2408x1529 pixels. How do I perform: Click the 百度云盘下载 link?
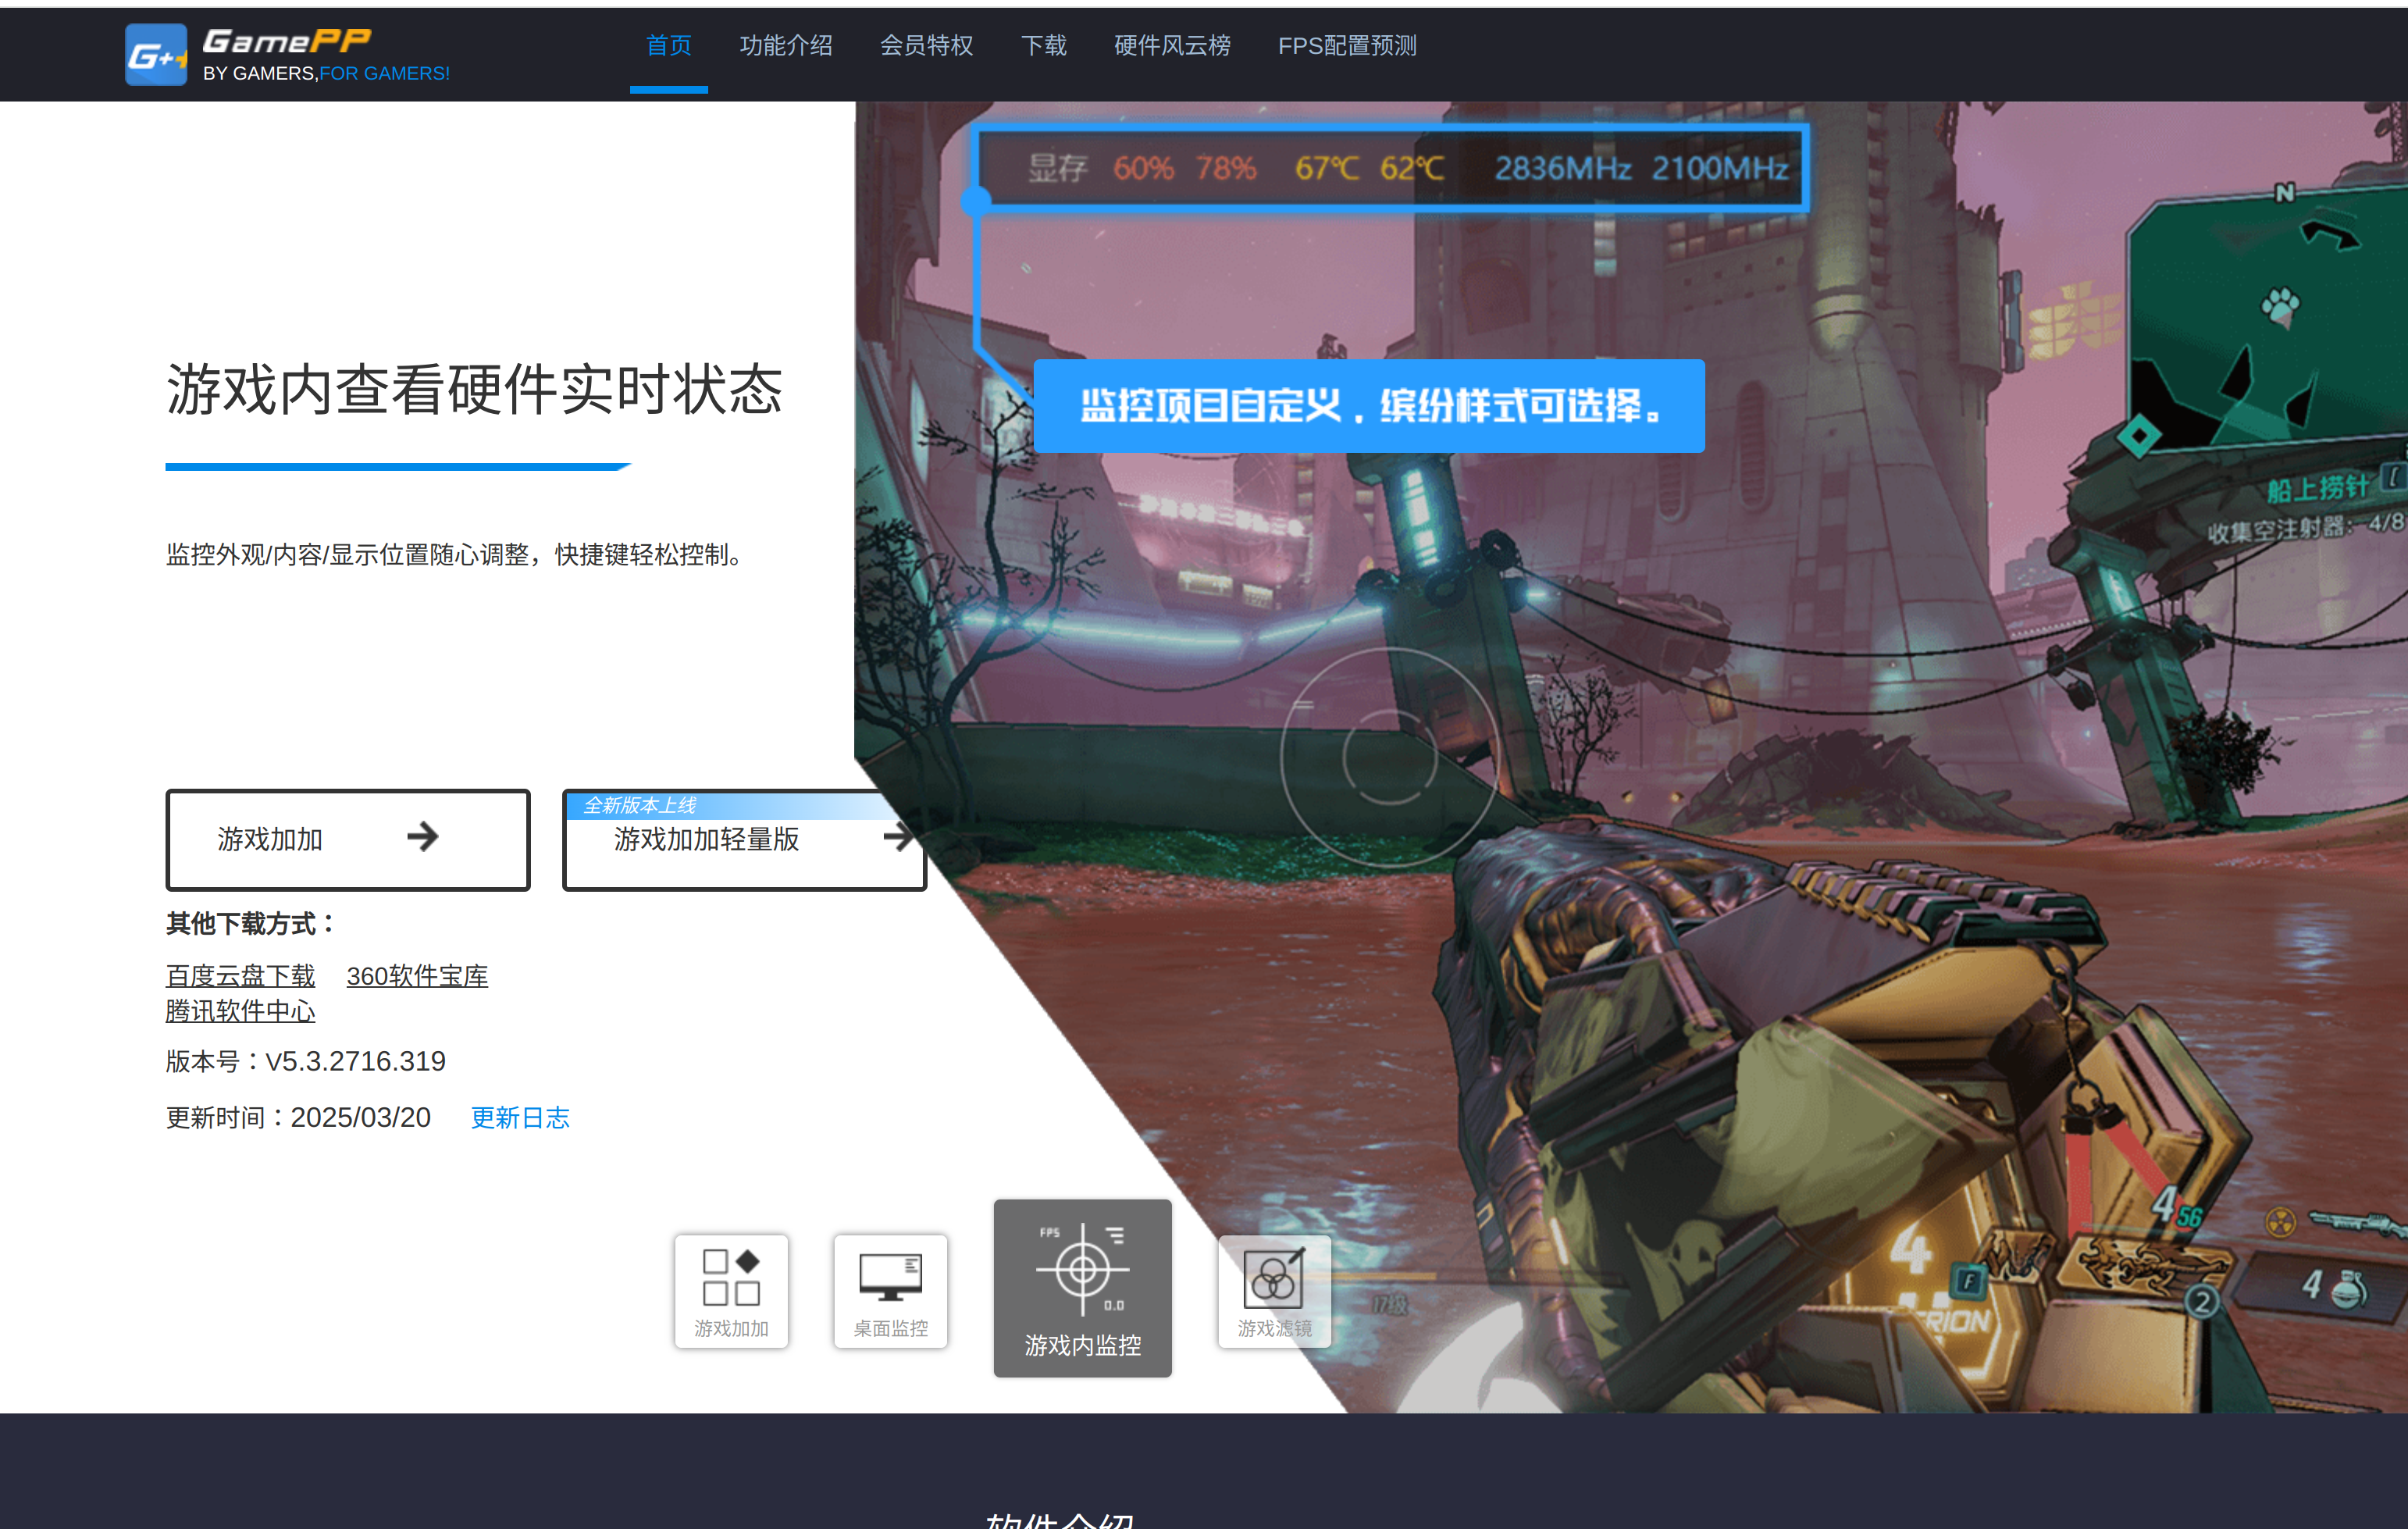[240, 976]
